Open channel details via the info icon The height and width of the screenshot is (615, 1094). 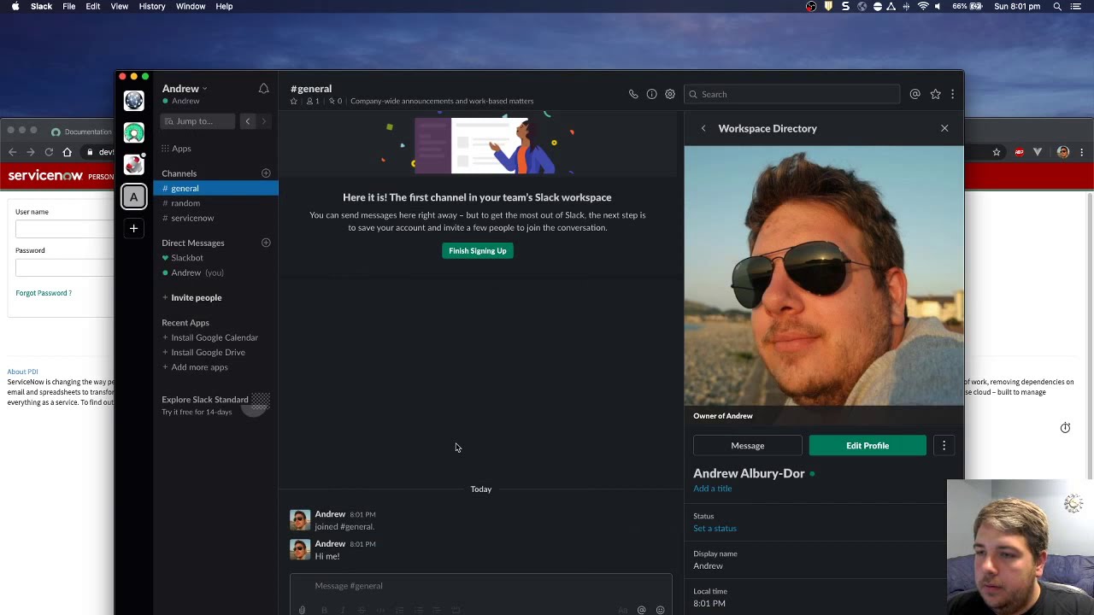[x=651, y=94]
